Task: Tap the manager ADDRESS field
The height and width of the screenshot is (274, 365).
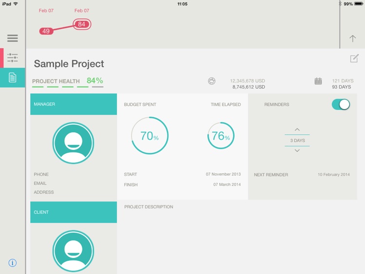Action: (x=44, y=192)
